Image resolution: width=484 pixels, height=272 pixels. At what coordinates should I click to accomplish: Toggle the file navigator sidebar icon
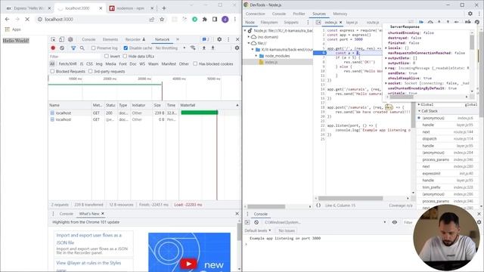pyautogui.click(x=318, y=22)
